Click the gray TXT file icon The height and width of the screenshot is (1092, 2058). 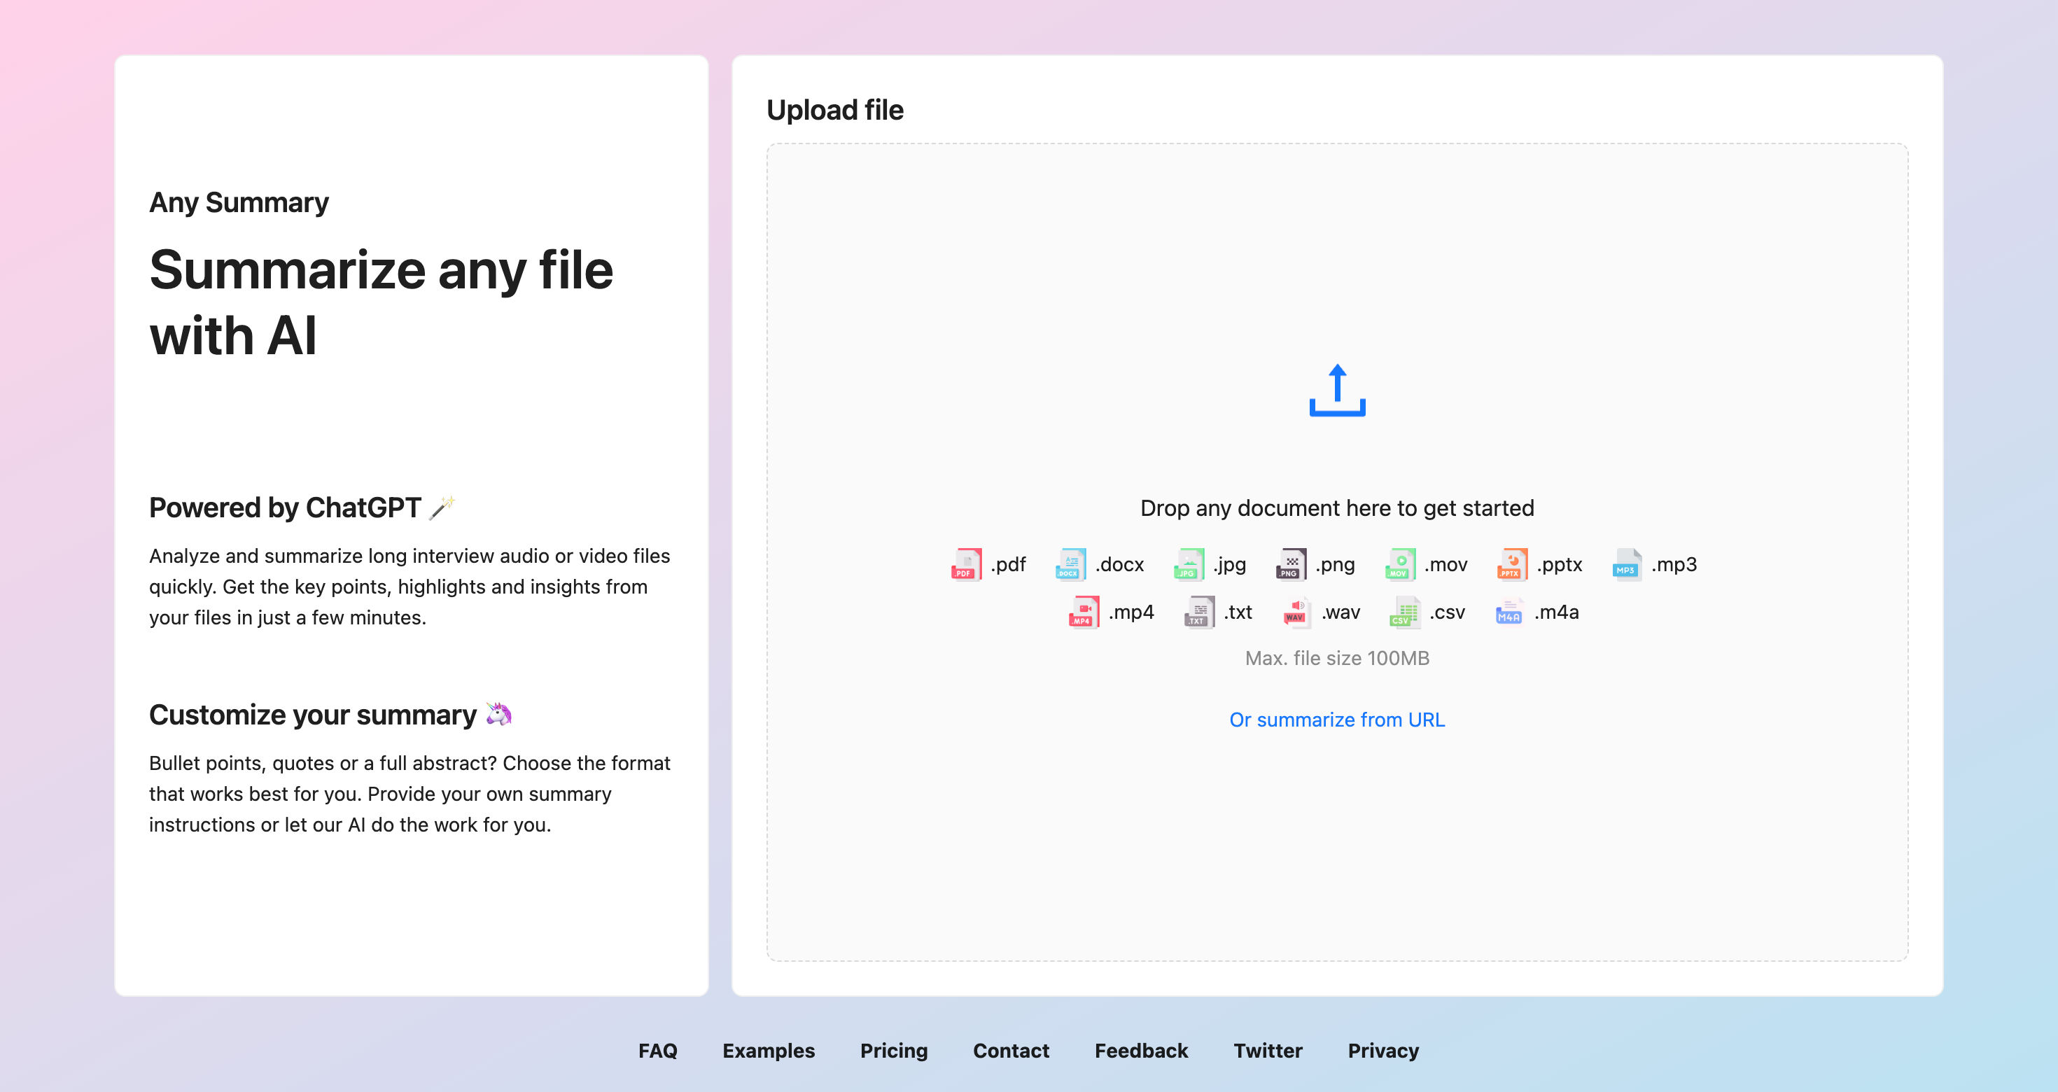pyautogui.click(x=1198, y=612)
